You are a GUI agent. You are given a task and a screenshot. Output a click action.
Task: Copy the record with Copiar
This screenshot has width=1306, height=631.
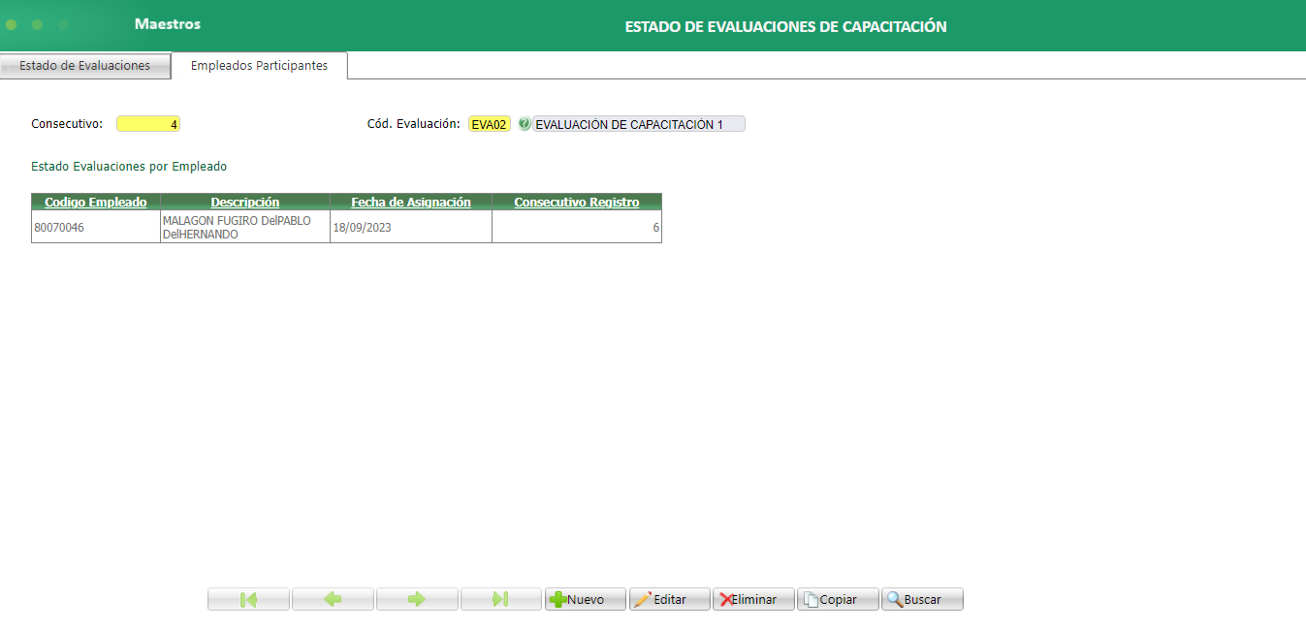pos(838,599)
